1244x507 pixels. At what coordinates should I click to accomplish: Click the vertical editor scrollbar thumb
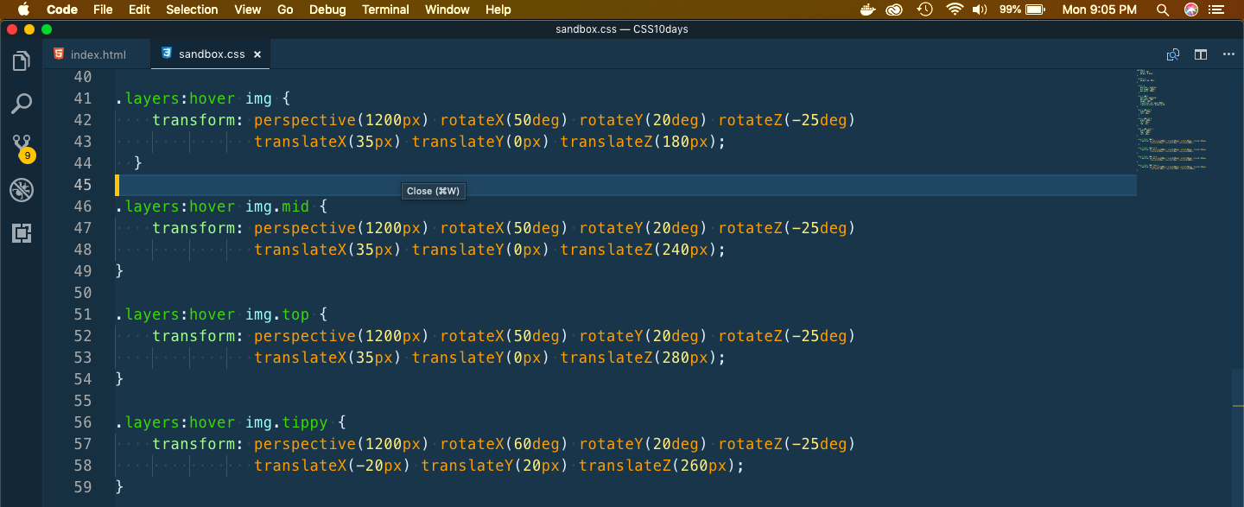1238,436
